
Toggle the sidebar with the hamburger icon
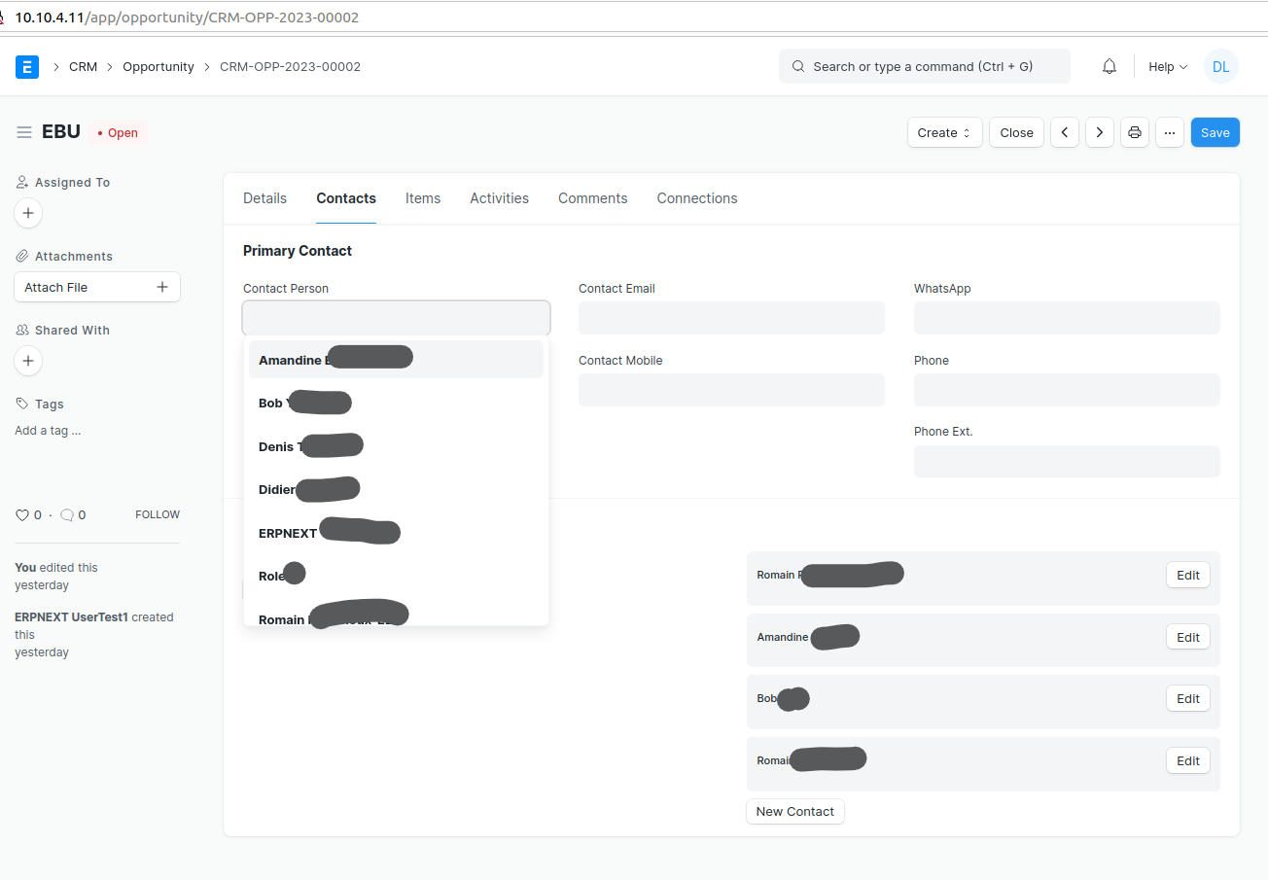point(23,132)
